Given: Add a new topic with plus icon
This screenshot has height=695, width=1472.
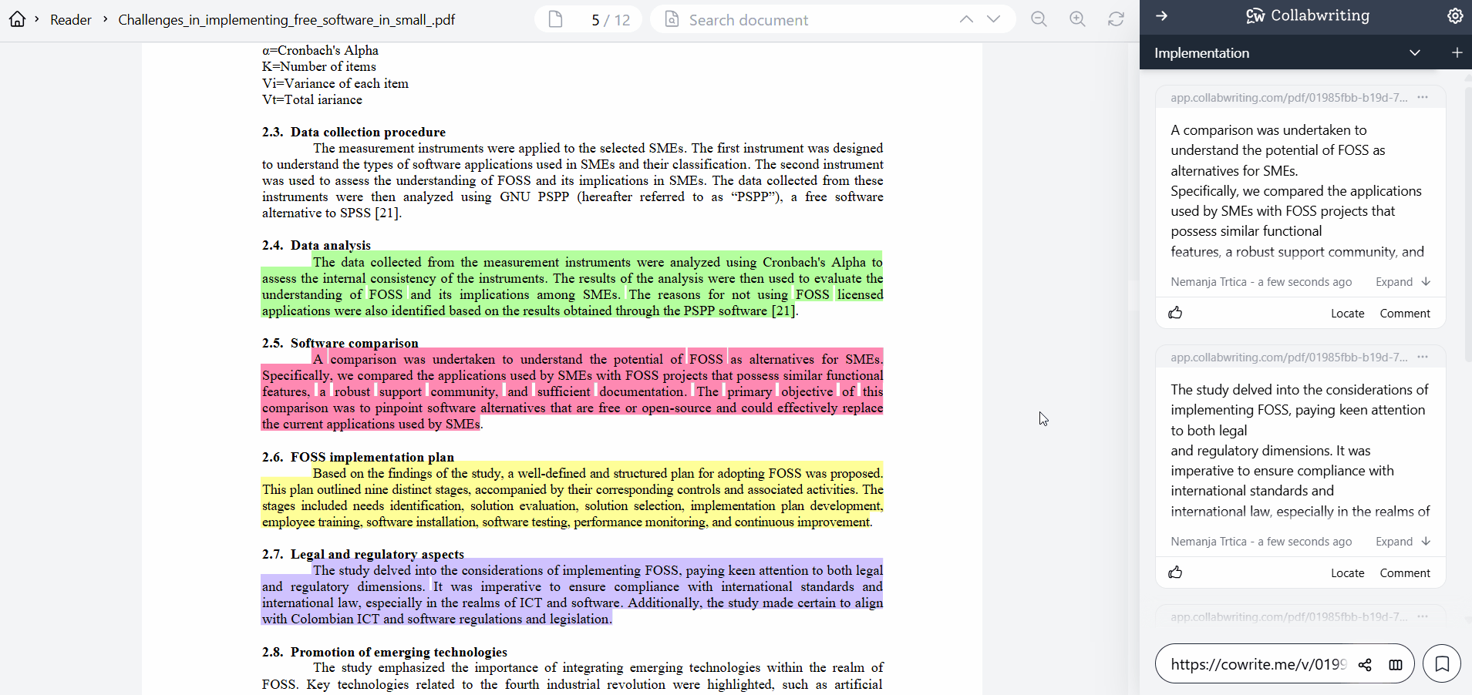Looking at the screenshot, I should pyautogui.click(x=1457, y=52).
